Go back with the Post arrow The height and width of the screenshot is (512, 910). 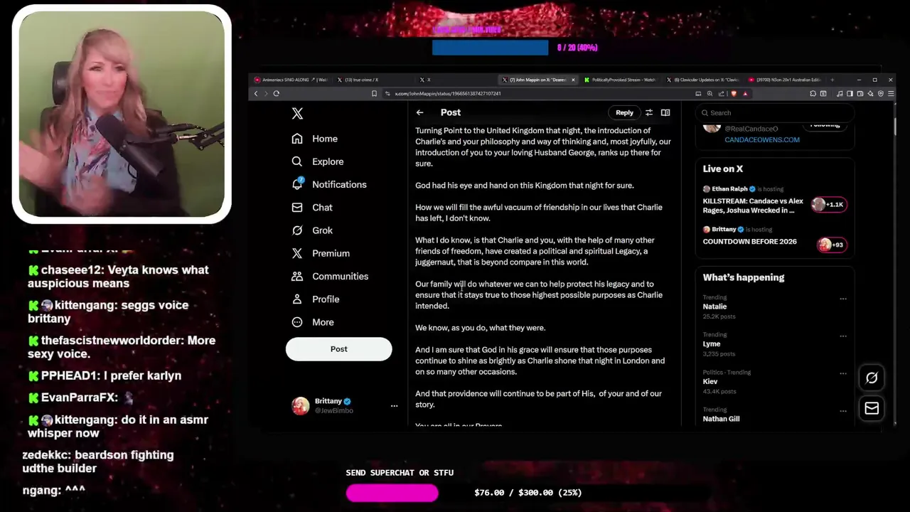pos(419,112)
